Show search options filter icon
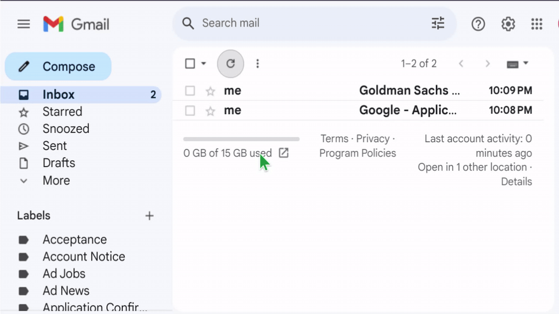Viewport: 559px width, 314px height. (438, 23)
